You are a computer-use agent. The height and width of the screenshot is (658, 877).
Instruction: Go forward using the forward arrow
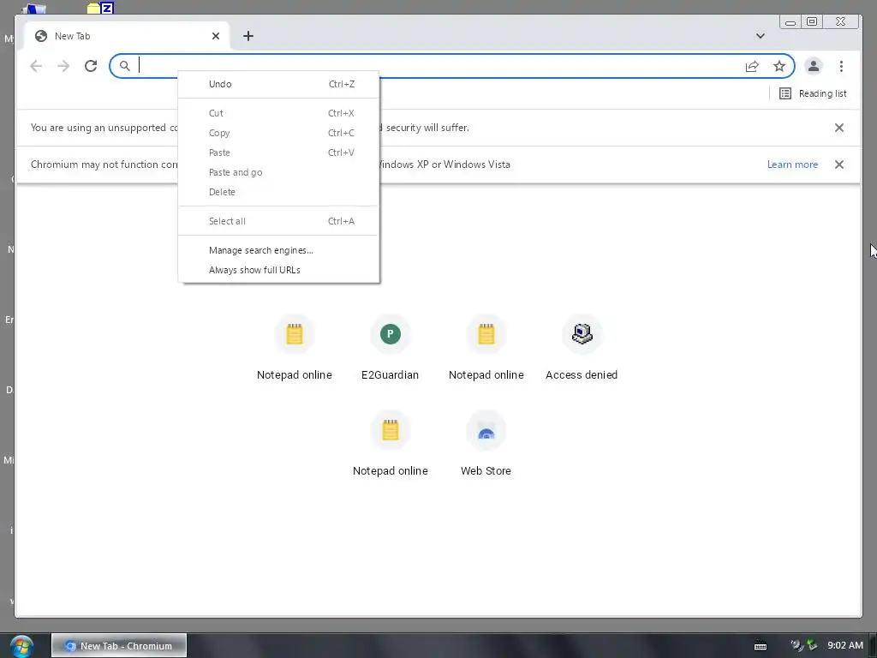click(x=63, y=66)
